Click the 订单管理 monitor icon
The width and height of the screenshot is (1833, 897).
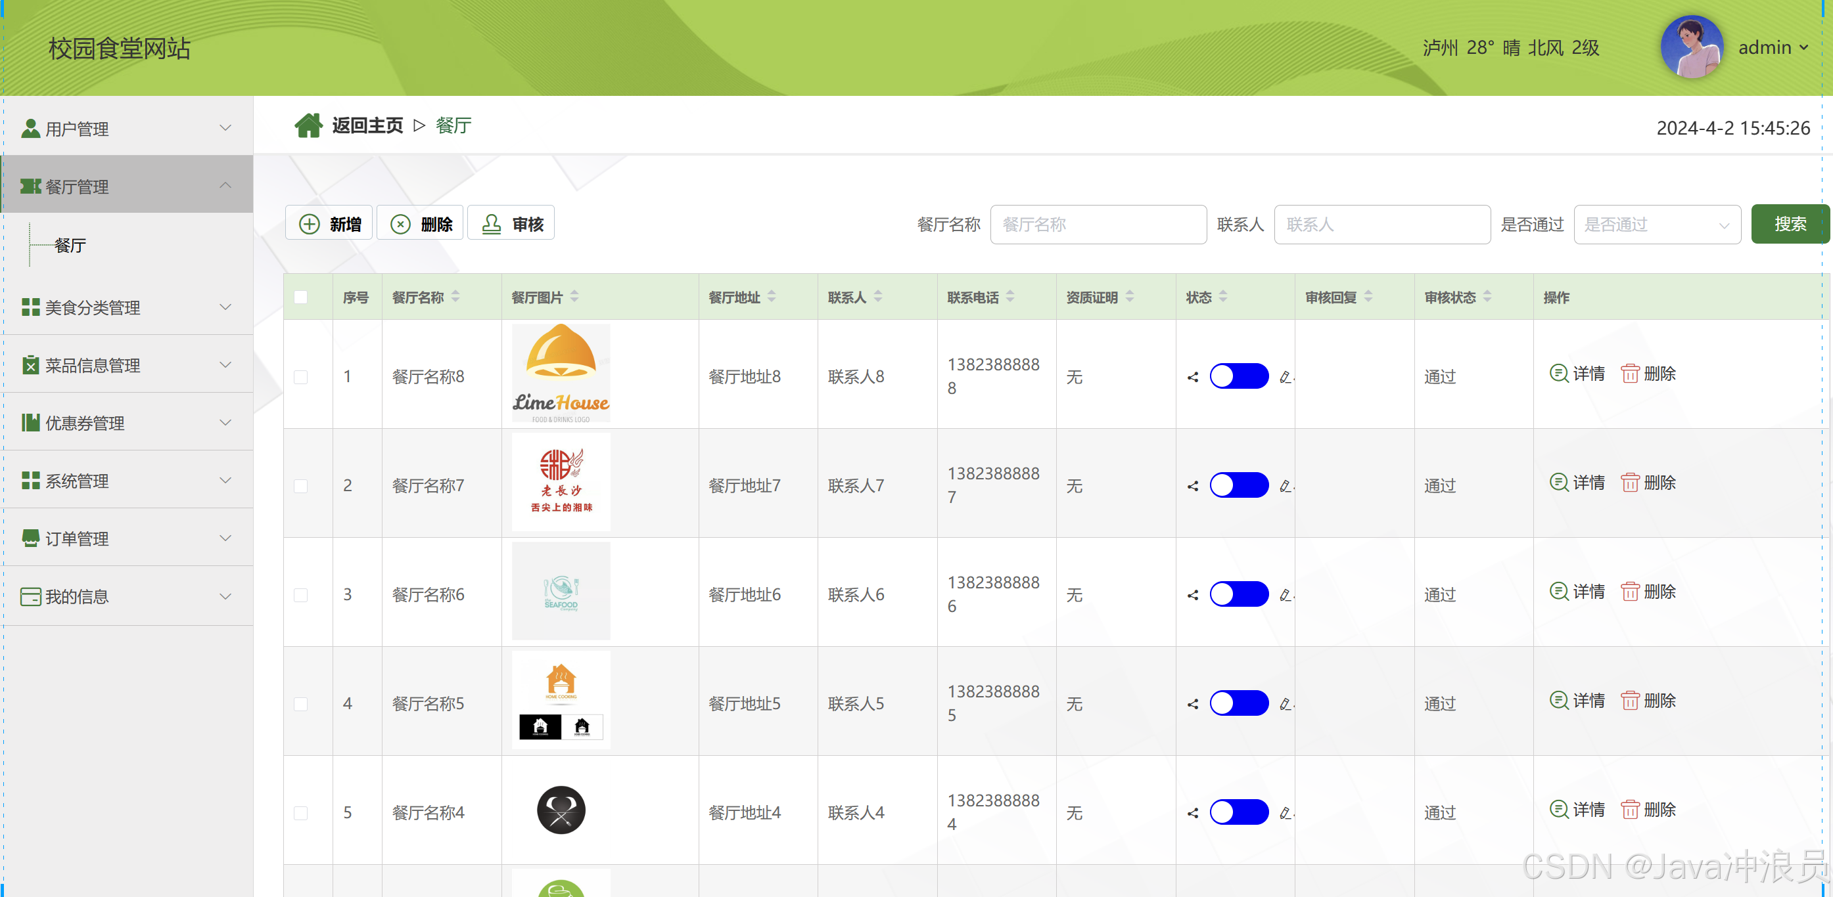point(30,538)
